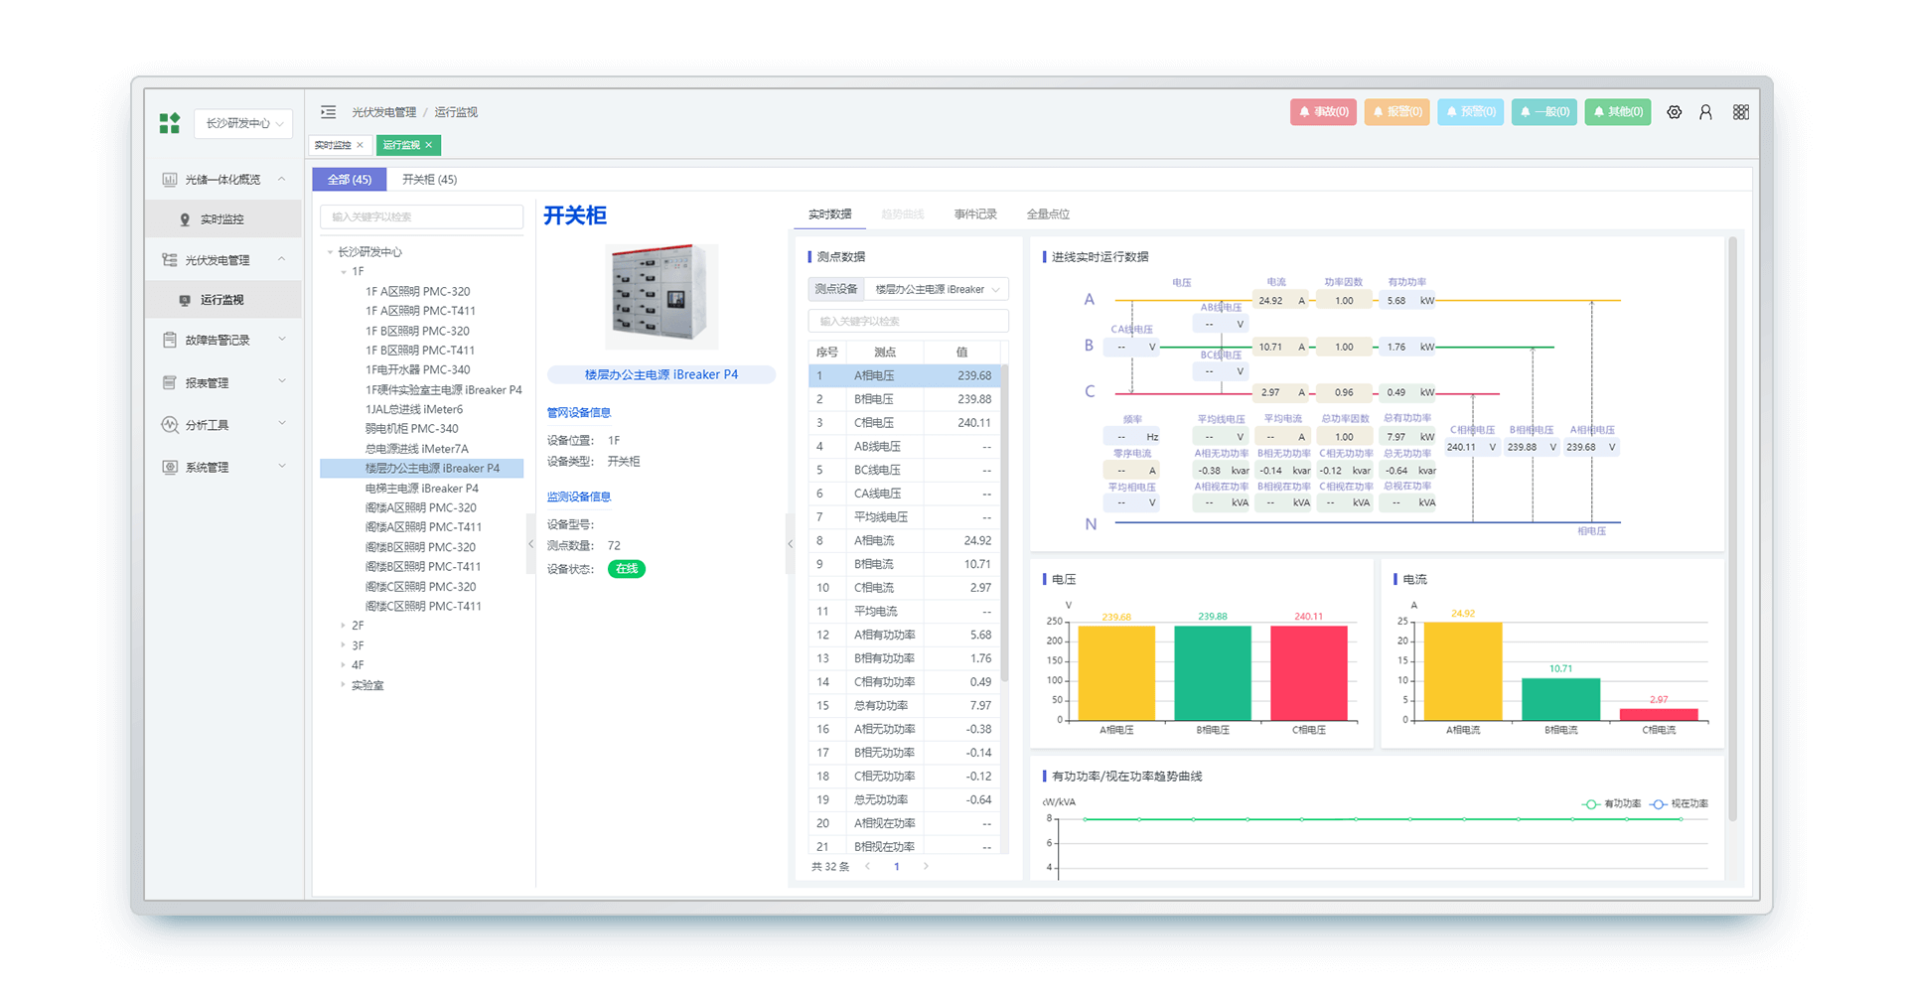Collapse the 1F tree node

pos(344,272)
